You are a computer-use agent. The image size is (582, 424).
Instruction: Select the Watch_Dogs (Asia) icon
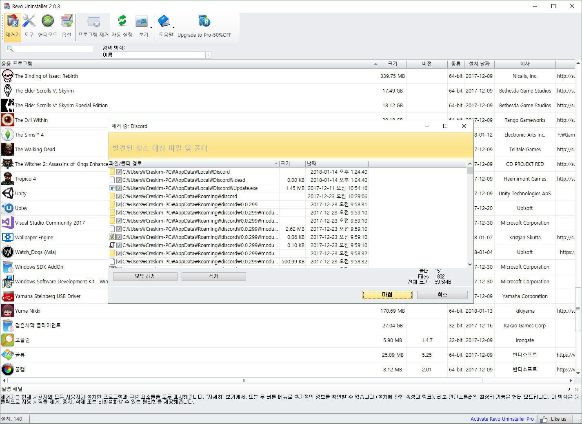pos(8,252)
